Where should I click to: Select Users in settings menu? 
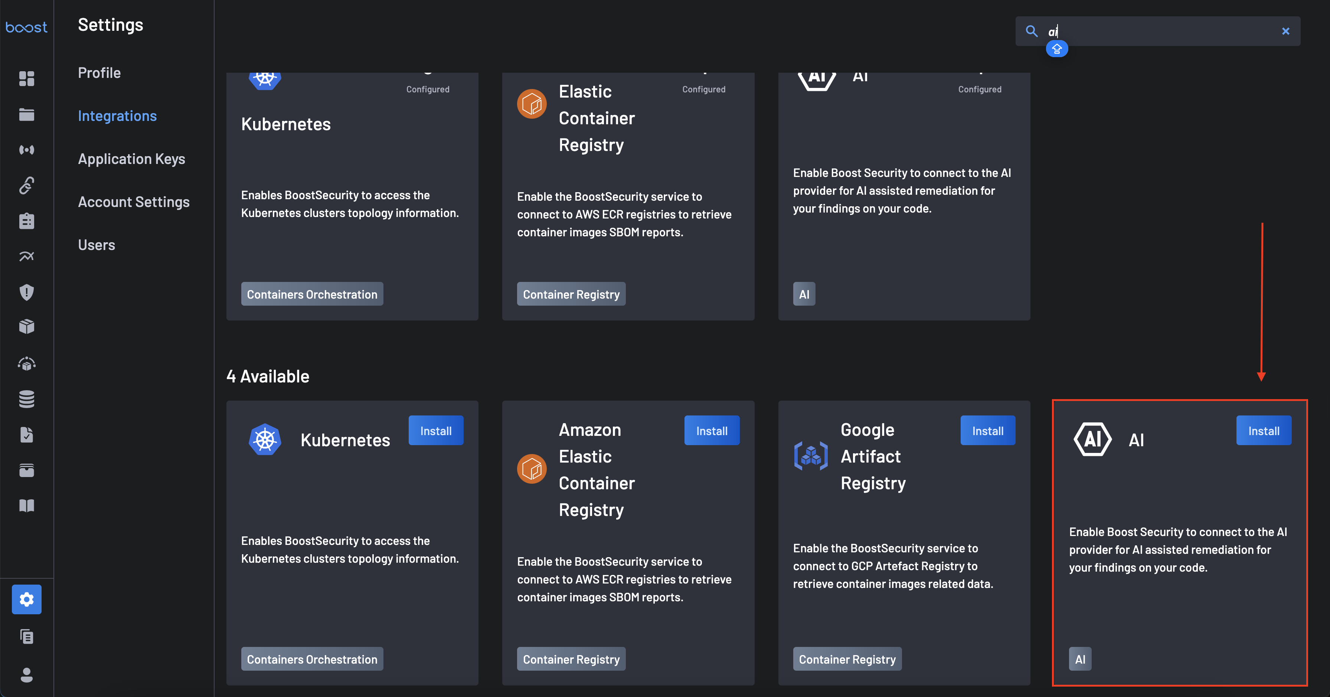(97, 244)
